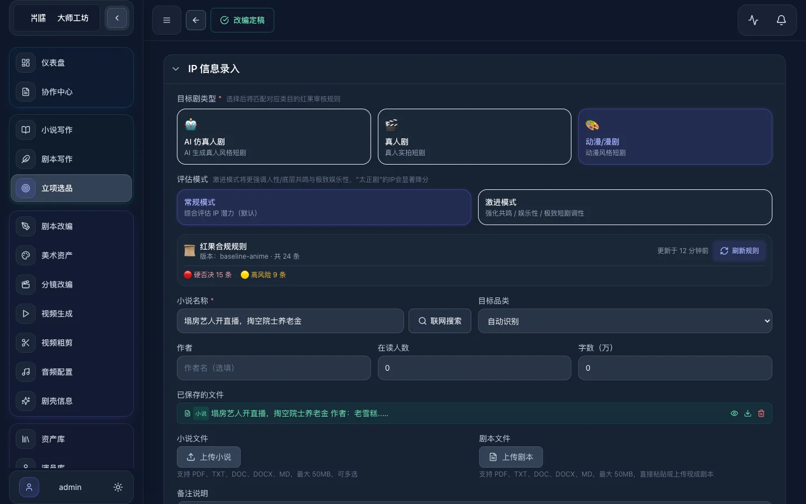Image resolution: width=806 pixels, height=504 pixels.
Task: Click the scroll icon beside 红果合规规则
Action: [x=190, y=251]
